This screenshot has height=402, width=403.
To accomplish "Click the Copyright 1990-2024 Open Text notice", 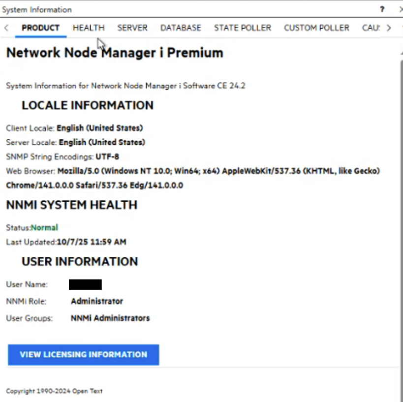I will click(54, 391).
